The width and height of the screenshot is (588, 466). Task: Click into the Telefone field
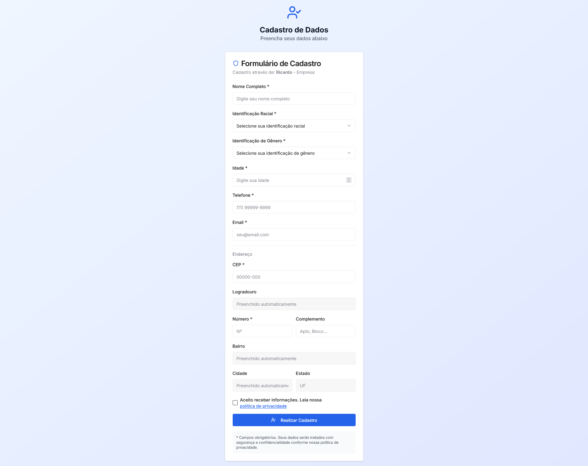coord(294,208)
